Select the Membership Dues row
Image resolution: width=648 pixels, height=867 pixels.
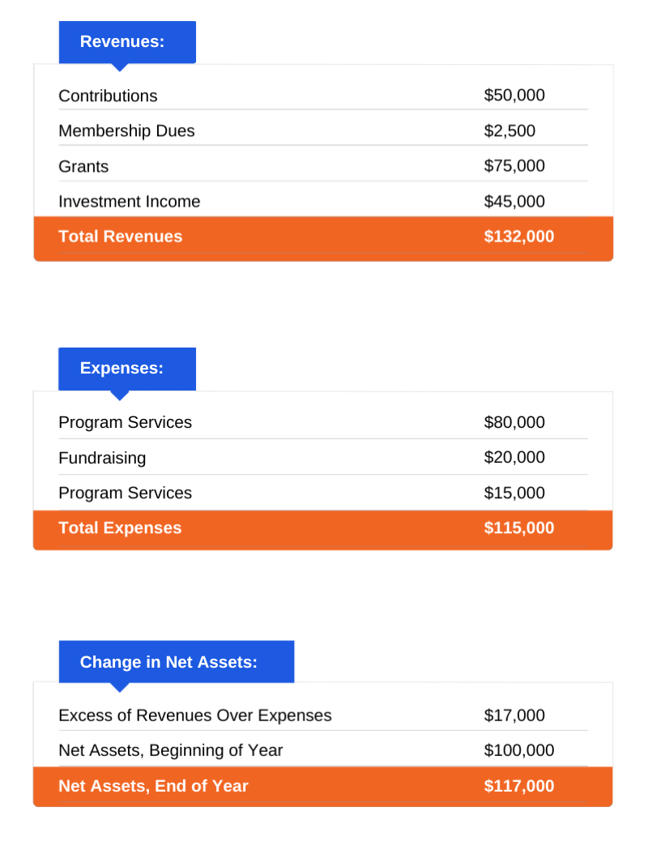point(323,130)
